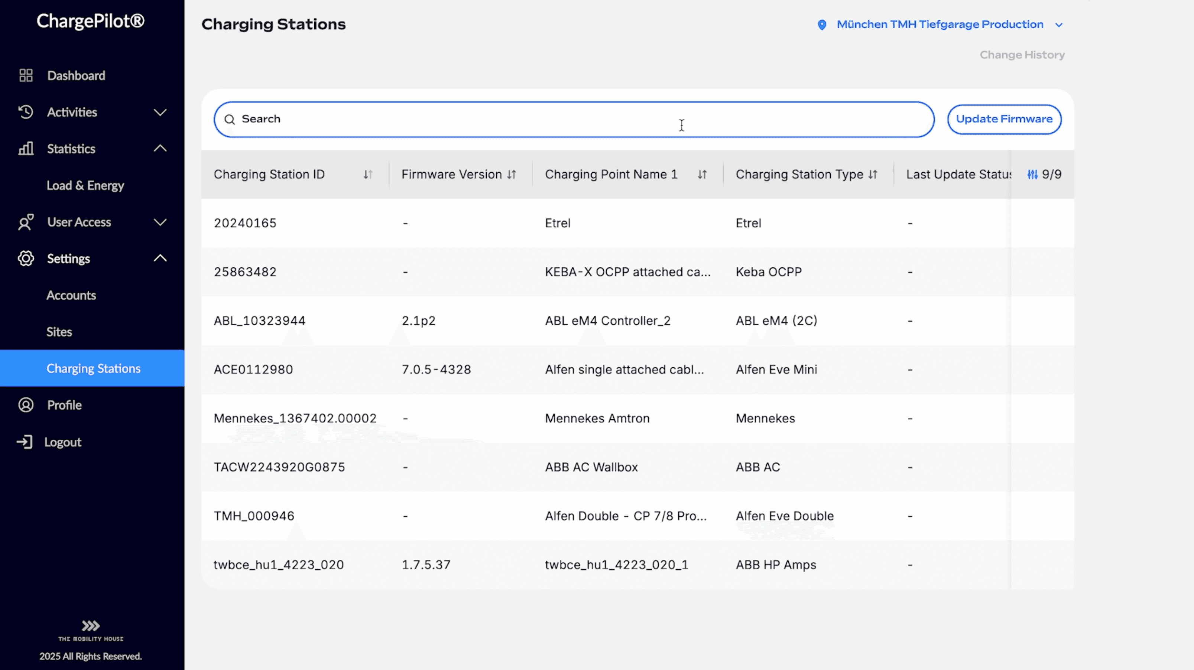Viewport: 1194px width, 670px height.
Task: Click the Activities clock history icon
Action: point(26,112)
